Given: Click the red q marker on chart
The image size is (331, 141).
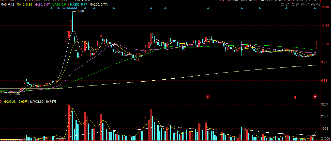Looking at the screenshot, I should [295, 97].
